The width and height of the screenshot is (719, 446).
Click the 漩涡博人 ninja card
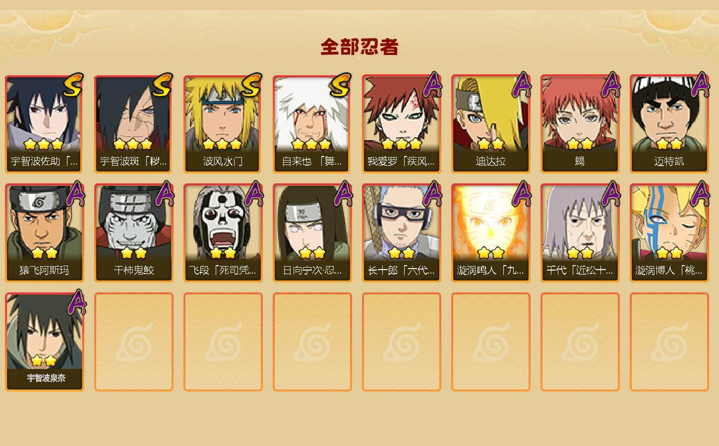click(669, 233)
